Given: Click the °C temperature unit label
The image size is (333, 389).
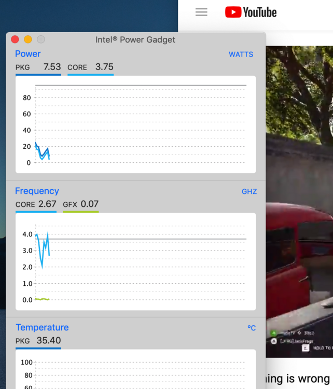Looking at the screenshot, I should coord(252,328).
